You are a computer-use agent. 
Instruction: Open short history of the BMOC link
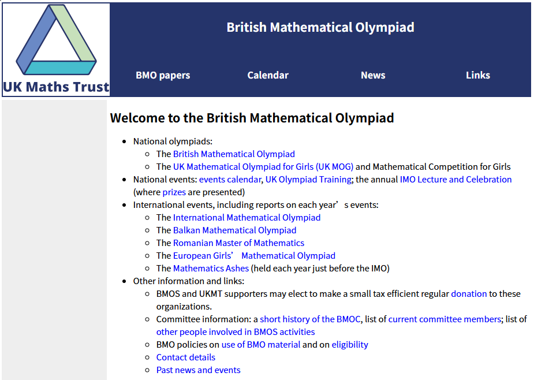click(310, 319)
